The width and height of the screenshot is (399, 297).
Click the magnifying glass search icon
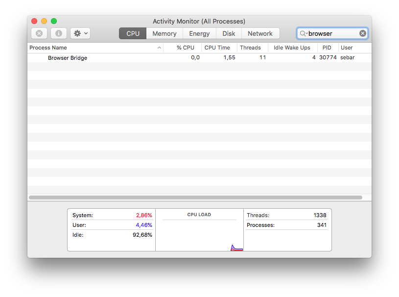(x=303, y=33)
